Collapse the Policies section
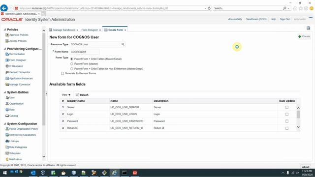Image resolution: width=315 pixels, height=177 pixels. pyautogui.click(x=5, y=29)
